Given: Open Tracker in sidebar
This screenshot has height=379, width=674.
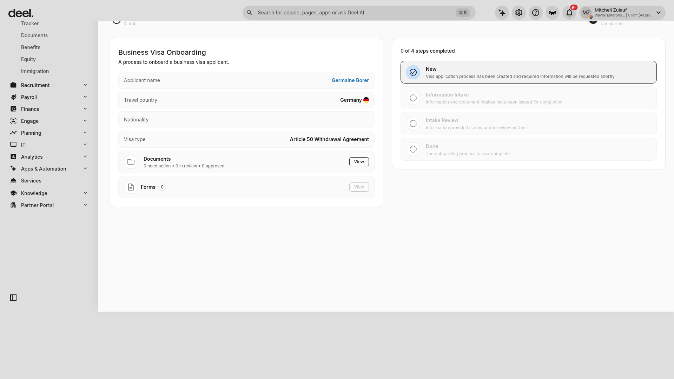Looking at the screenshot, I should [30, 24].
